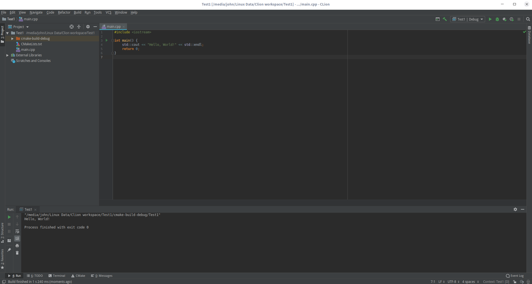The image size is (532, 284).
Task: Click the down arrow in Run panel
Action: coord(17,224)
